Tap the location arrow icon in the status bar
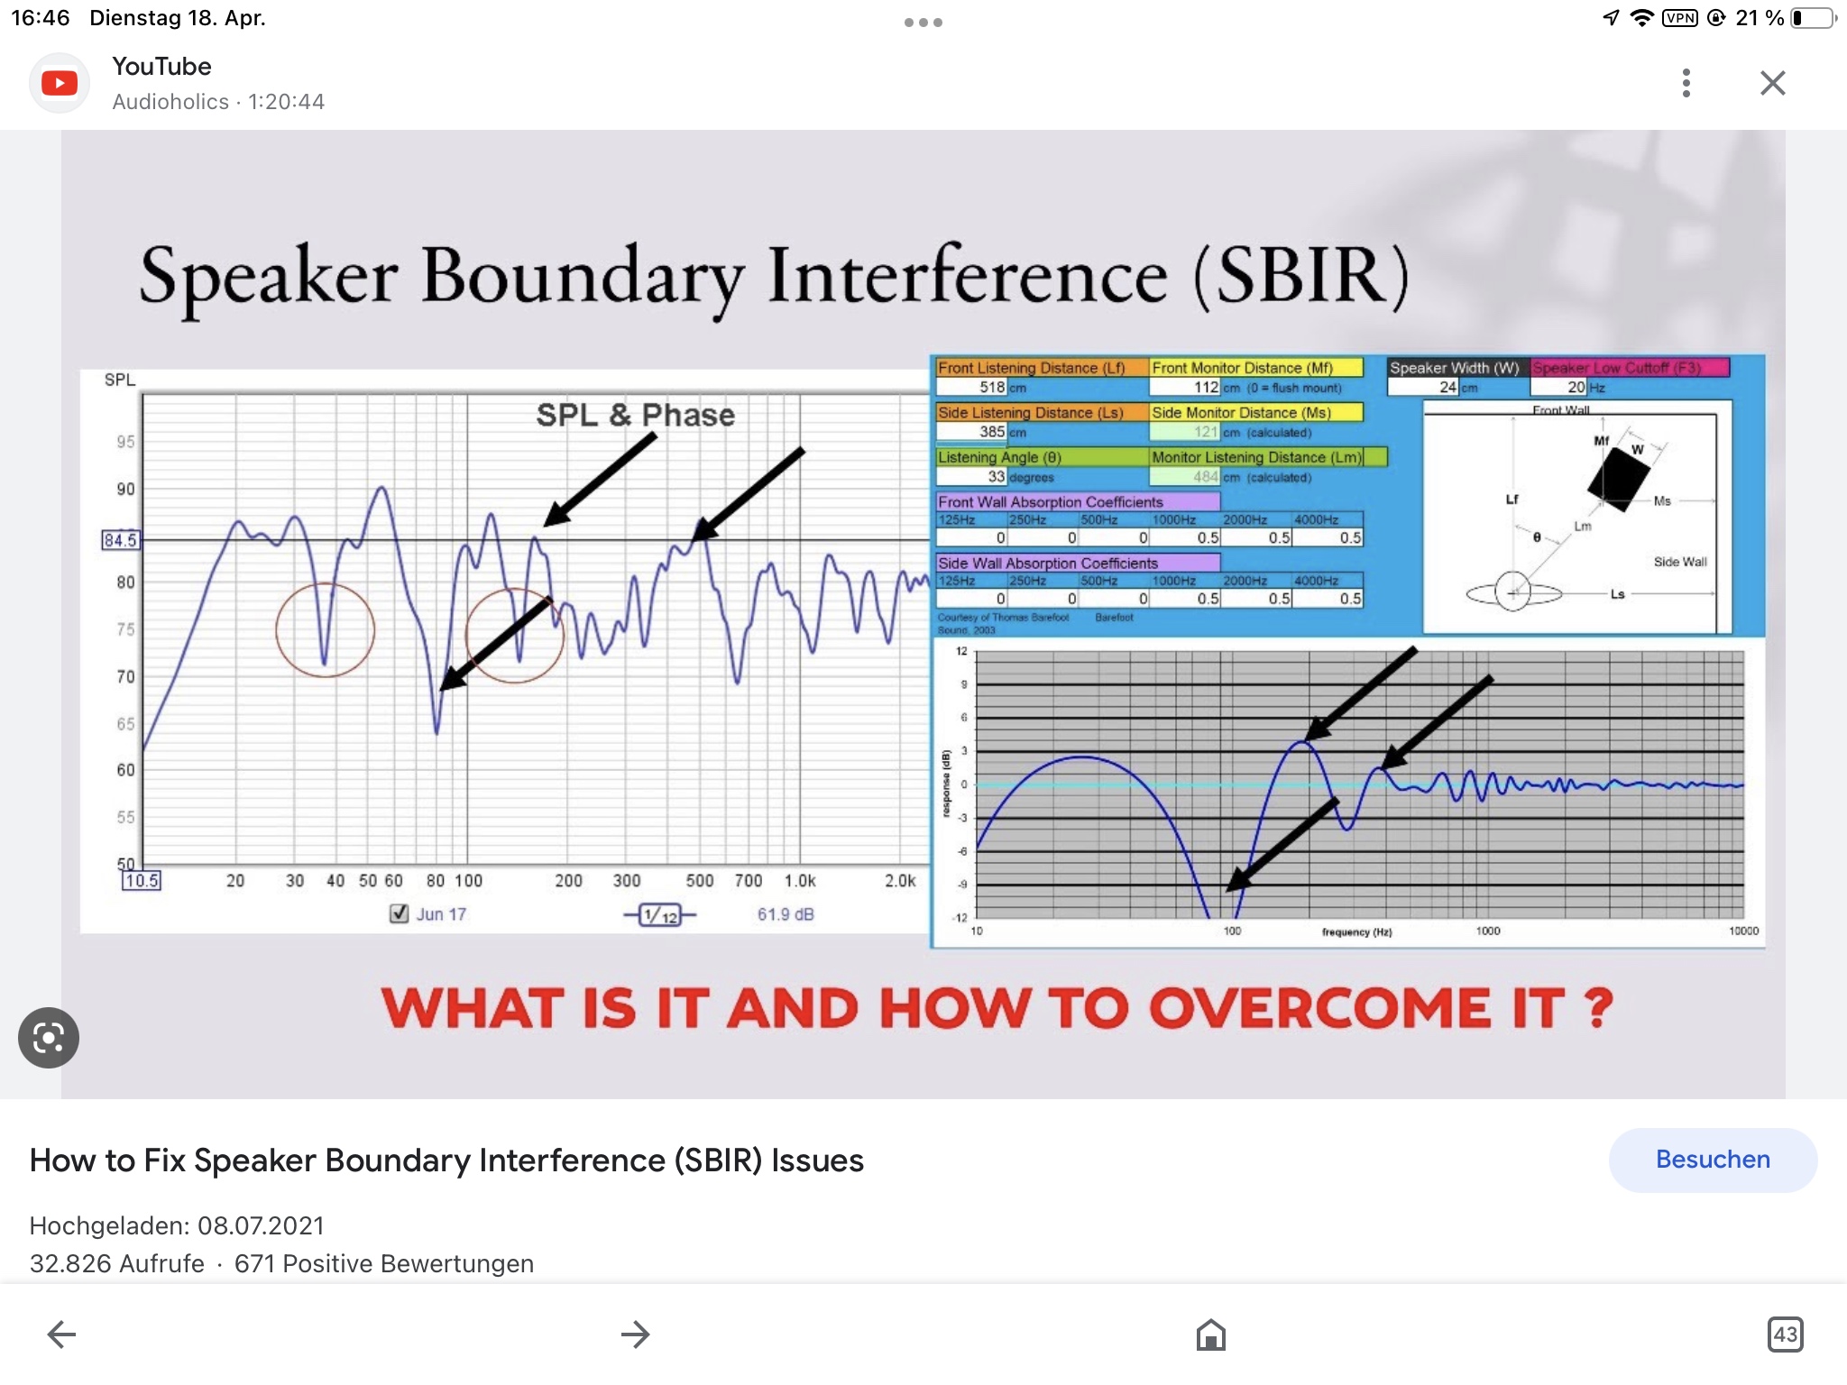The image size is (1847, 1385). click(1611, 18)
